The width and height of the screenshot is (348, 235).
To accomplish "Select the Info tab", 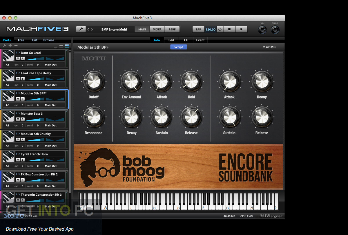I will coord(157,40).
